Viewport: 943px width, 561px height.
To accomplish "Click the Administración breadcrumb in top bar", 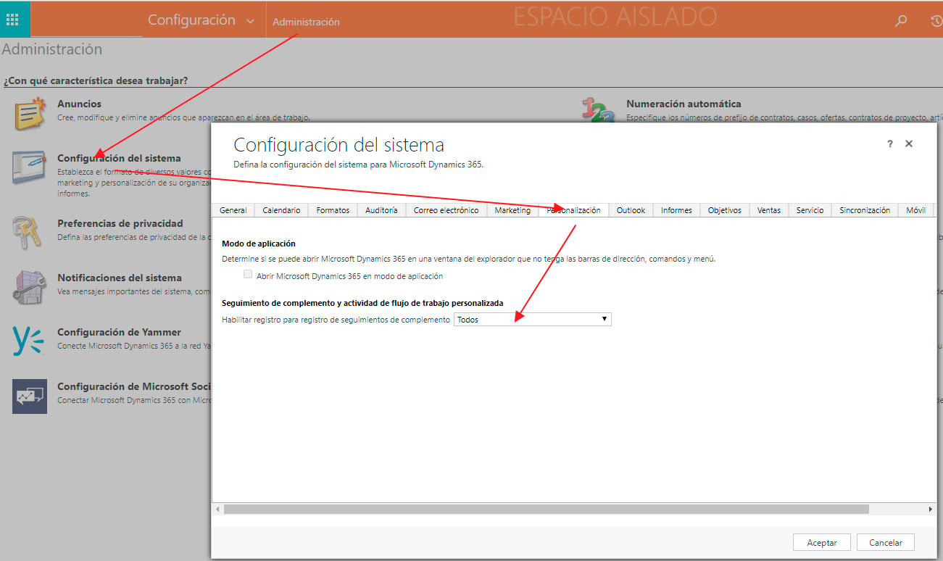I will pos(306,22).
